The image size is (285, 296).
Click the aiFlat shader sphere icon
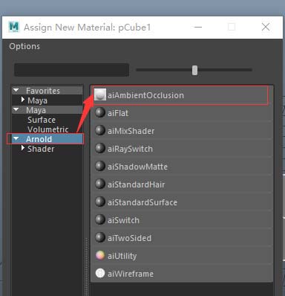point(100,113)
